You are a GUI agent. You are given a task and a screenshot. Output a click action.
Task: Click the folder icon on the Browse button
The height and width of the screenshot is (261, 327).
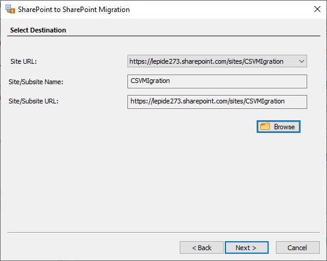click(265, 126)
